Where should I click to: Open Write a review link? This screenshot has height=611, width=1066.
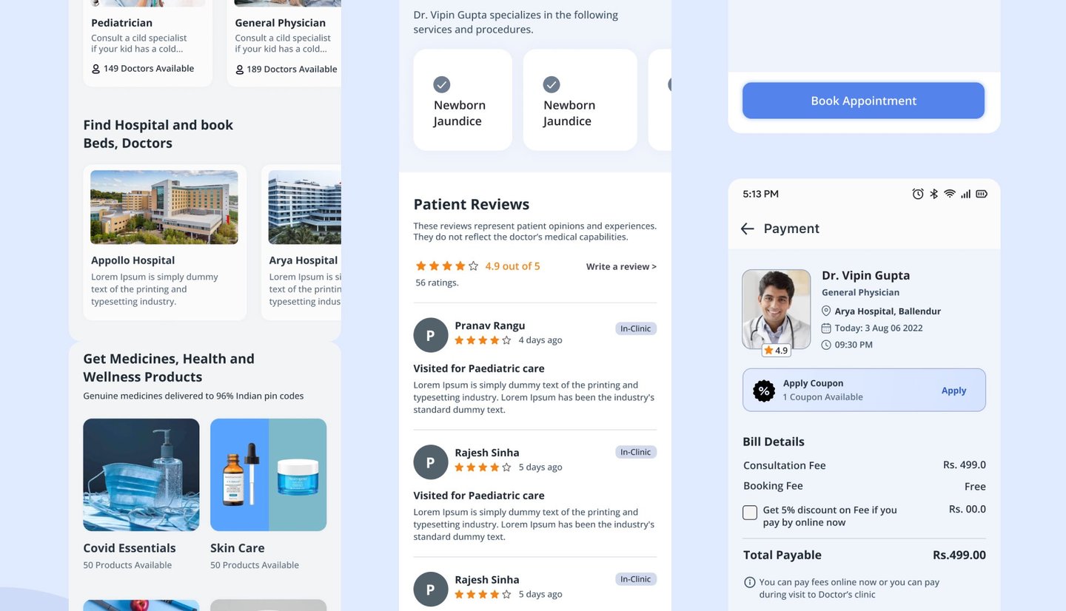click(x=621, y=266)
